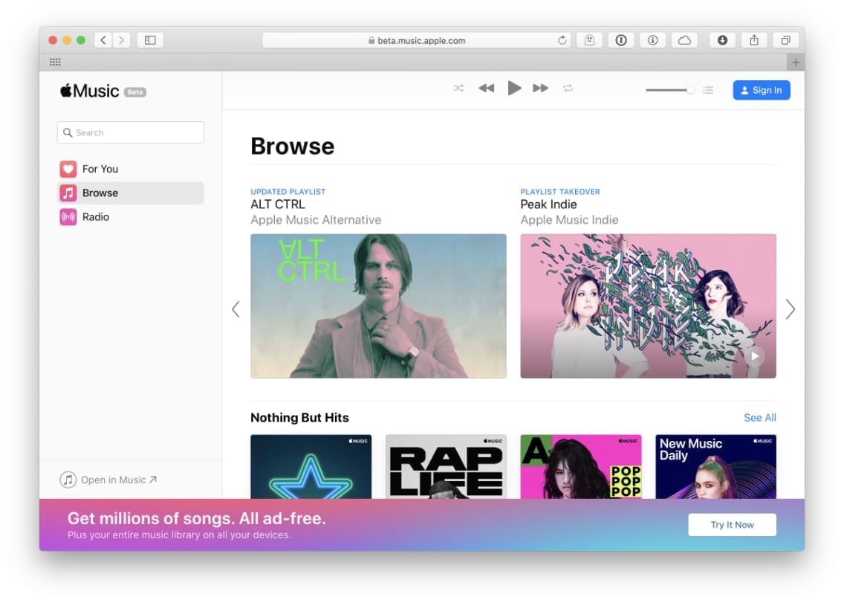
Task: Adjust the volume slider
Action: pos(670,90)
